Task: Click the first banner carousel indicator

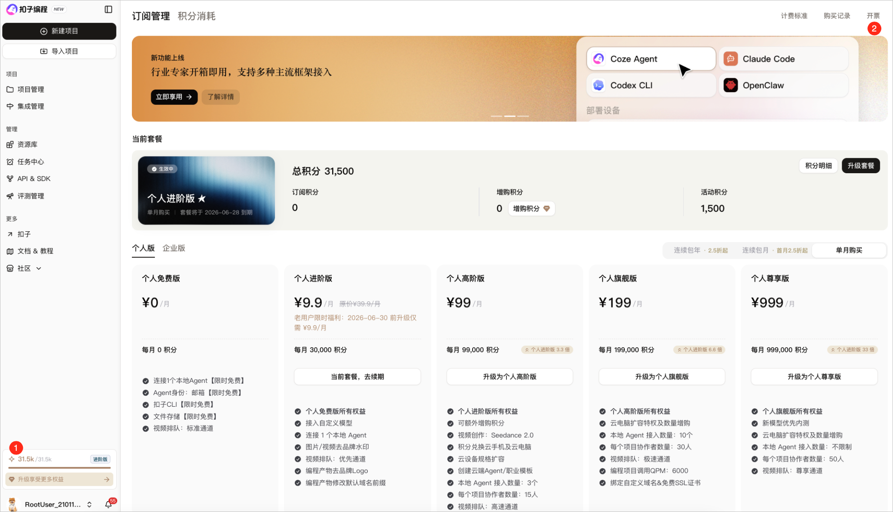Action: 496,116
